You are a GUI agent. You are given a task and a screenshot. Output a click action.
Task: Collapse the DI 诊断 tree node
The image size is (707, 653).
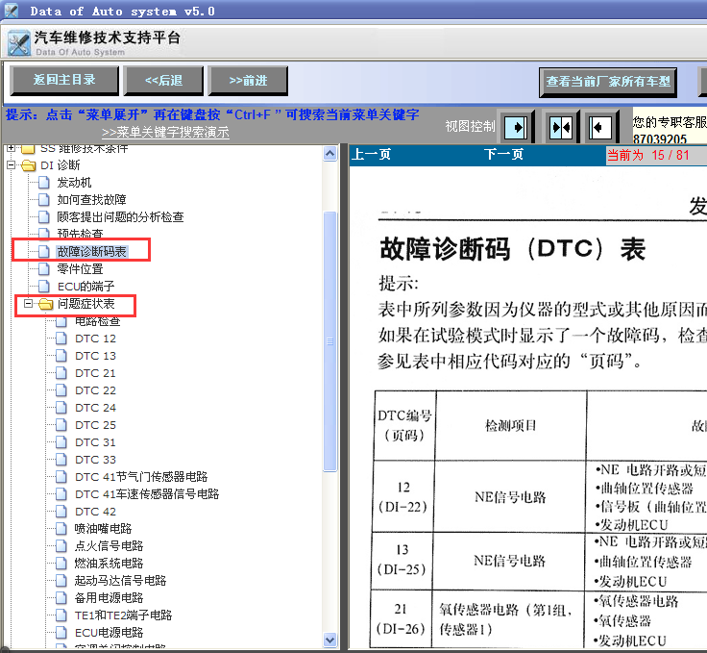12,165
